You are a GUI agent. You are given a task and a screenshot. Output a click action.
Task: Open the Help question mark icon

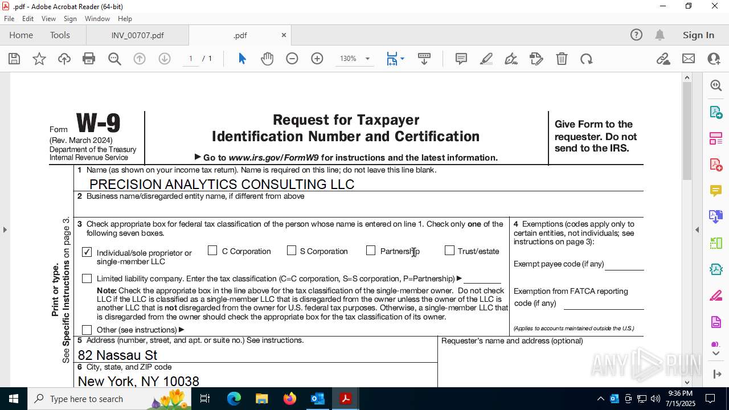(x=636, y=35)
